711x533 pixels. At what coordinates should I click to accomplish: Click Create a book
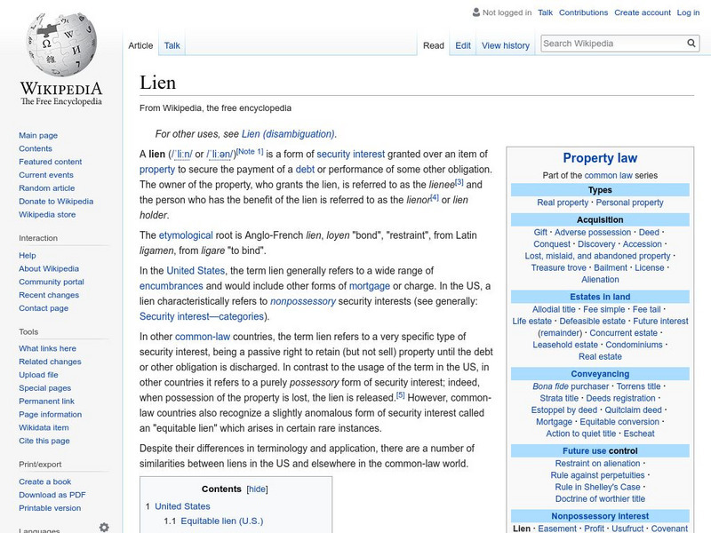click(x=45, y=481)
